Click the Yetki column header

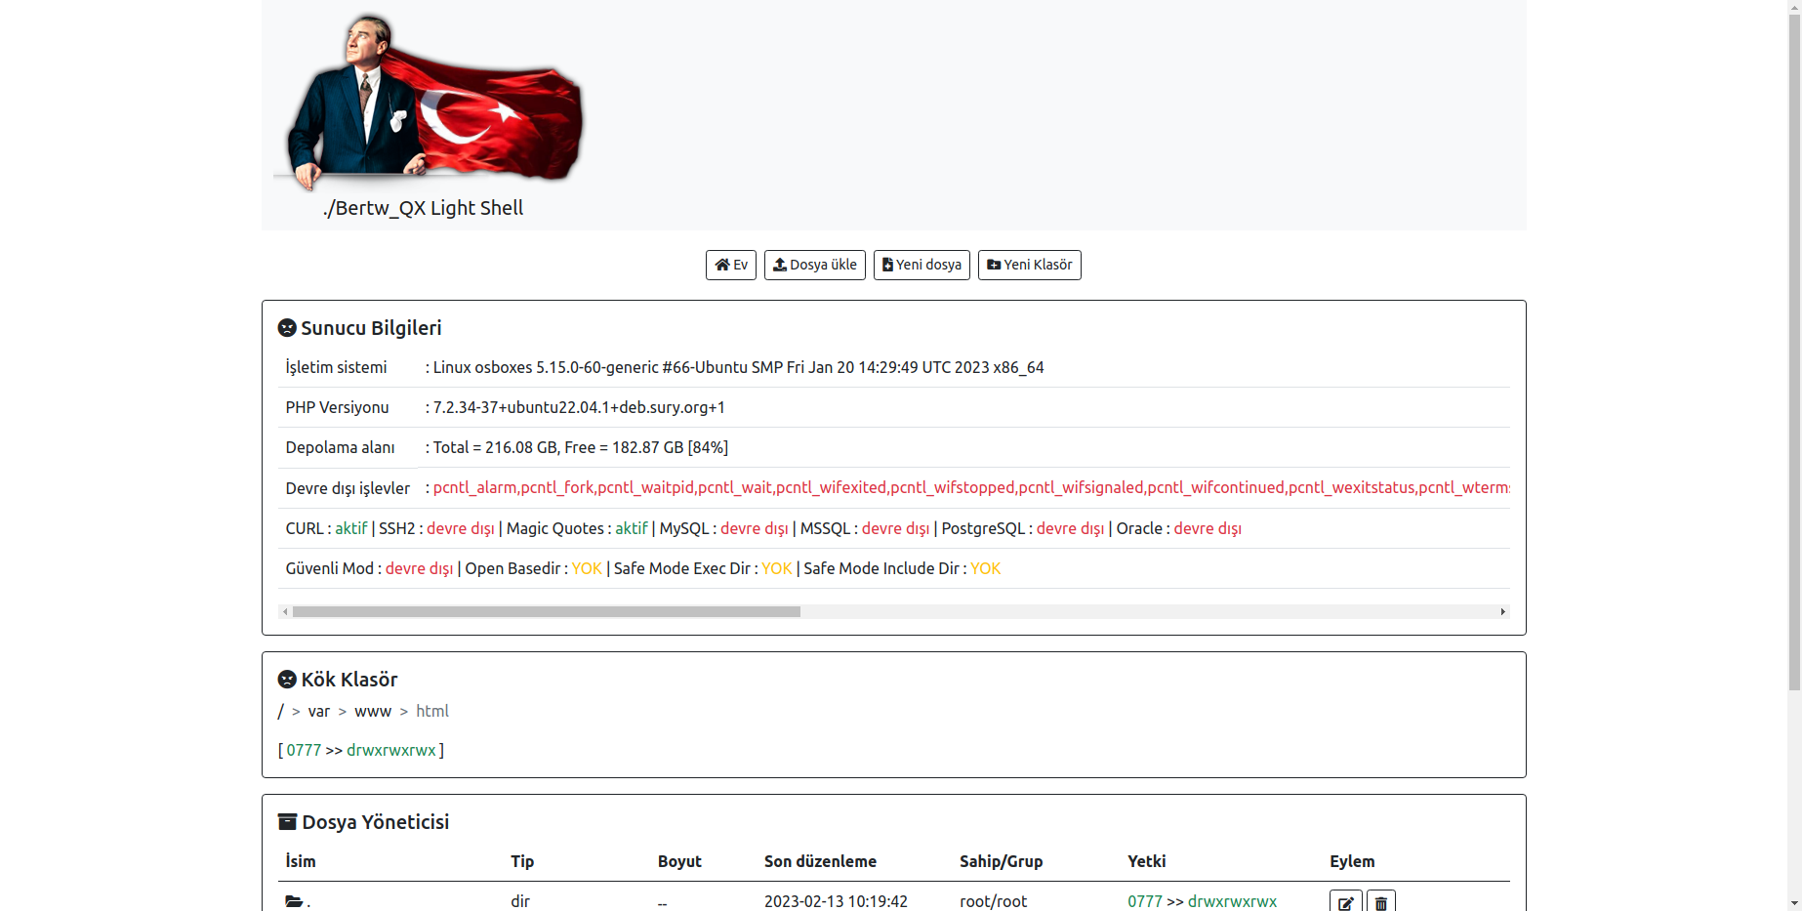[x=1147, y=861]
